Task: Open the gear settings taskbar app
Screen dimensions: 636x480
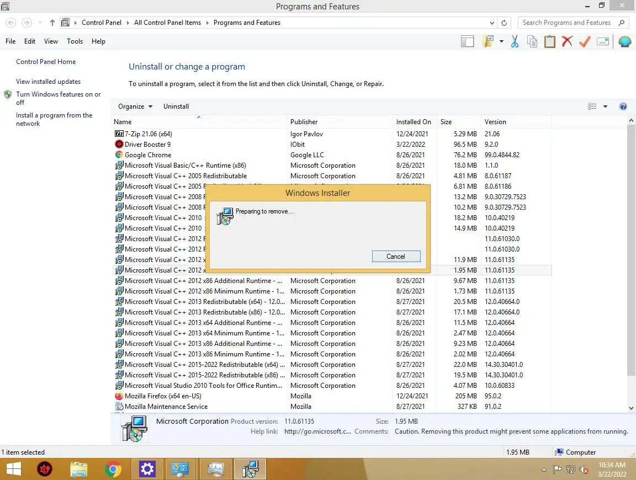Action: coord(147,469)
